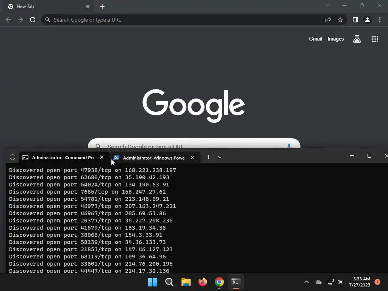Click the line with IP 163.19.34.38
This screenshot has height=291, width=388.
click(88, 228)
